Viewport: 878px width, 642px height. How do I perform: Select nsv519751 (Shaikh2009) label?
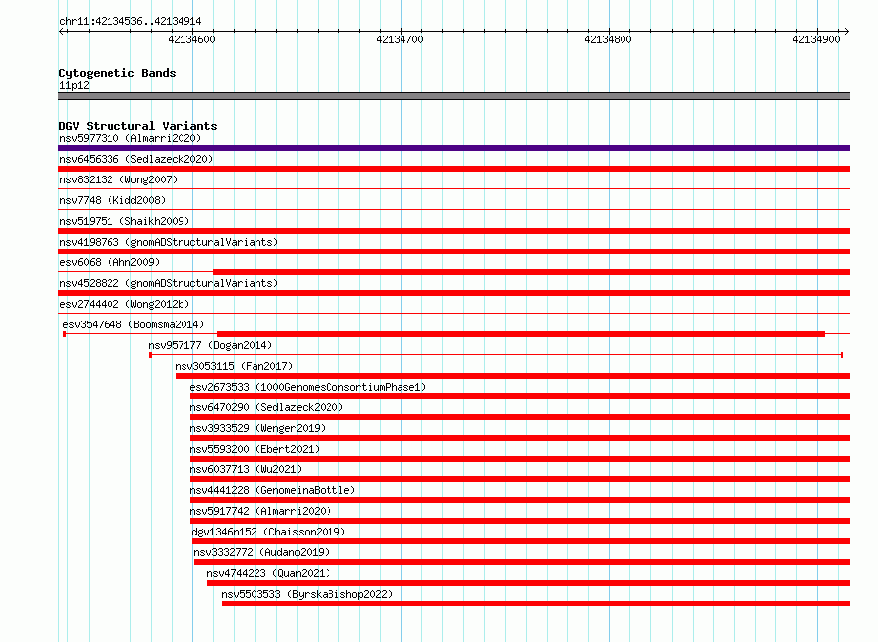click(124, 221)
